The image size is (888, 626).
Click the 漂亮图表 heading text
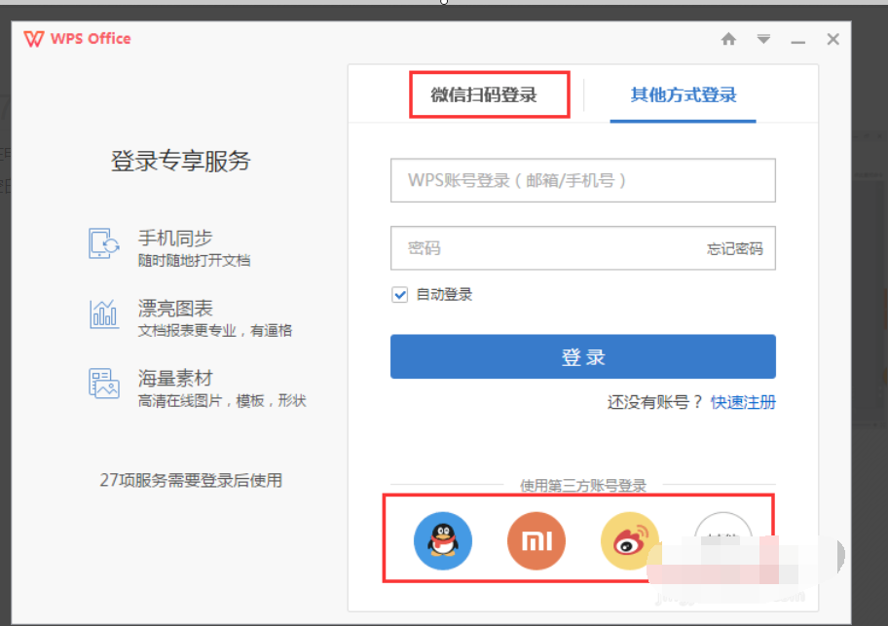tap(175, 309)
